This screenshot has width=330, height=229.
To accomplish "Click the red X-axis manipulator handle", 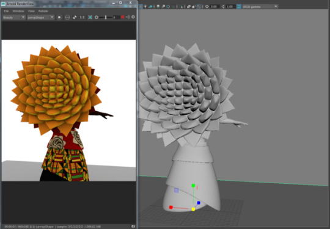I will pos(171,208).
